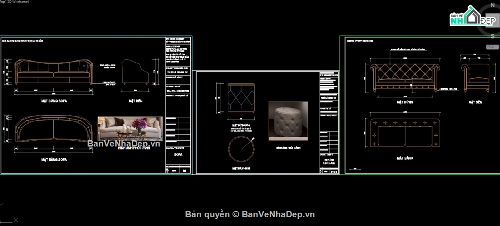Screen dimensions: 500x226
Task: Select the curved sofa plan view drawing
Action: tap(54, 129)
